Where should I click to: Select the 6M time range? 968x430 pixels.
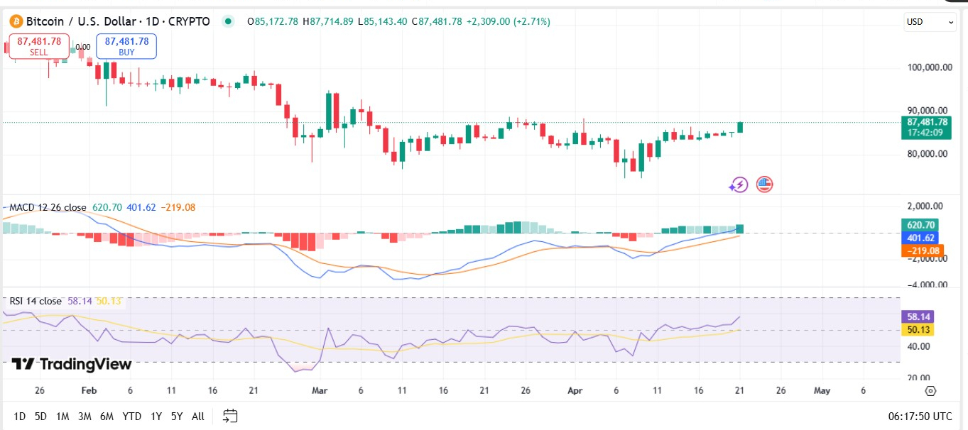tap(107, 417)
